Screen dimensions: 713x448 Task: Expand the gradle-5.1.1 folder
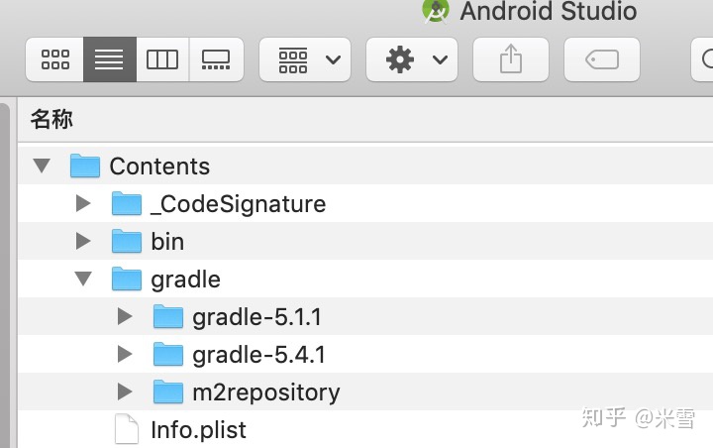125,317
